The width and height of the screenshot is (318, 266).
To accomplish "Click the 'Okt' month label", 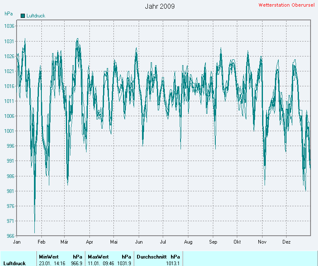I will (x=237, y=242).
